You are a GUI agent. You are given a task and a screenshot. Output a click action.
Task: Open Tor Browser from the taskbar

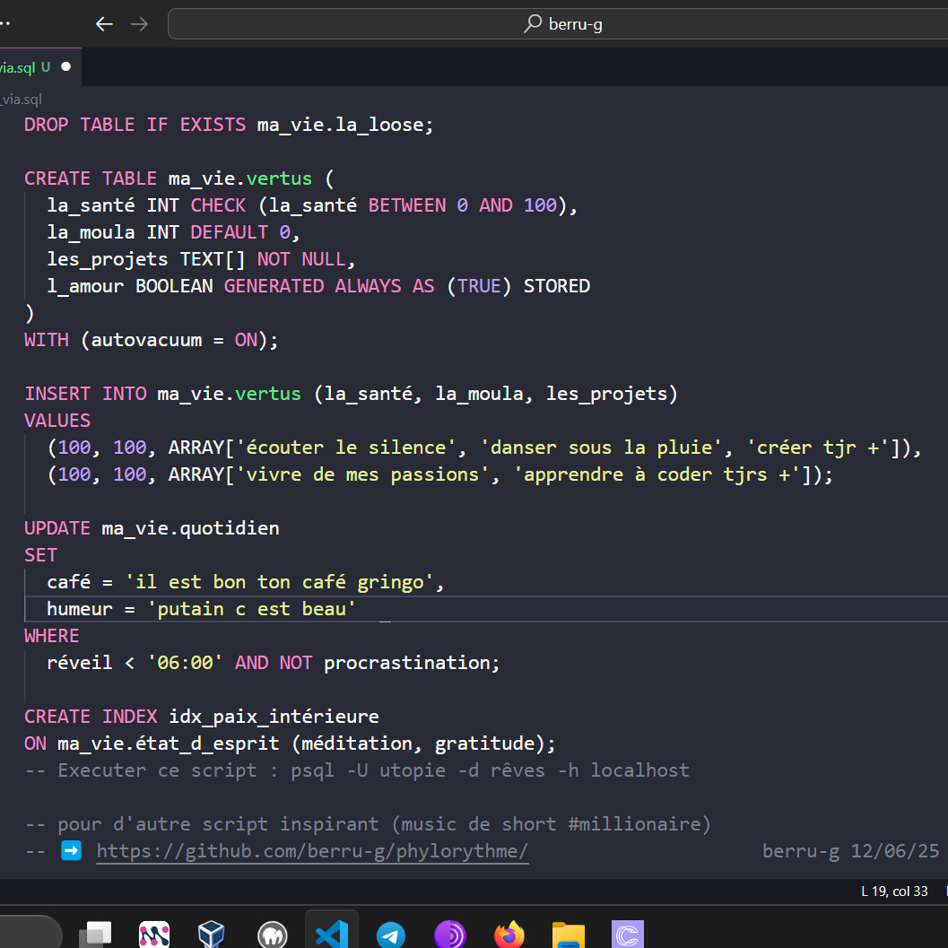pyautogui.click(x=450, y=935)
